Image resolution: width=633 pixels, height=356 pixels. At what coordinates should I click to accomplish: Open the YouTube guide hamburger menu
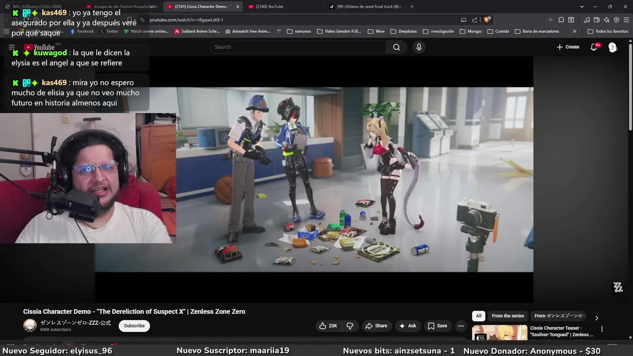pos(12,47)
